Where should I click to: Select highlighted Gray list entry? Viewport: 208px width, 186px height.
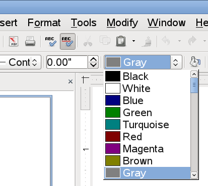click(x=148, y=173)
